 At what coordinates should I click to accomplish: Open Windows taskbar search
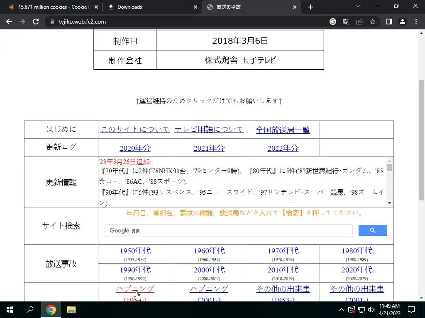[x=30, y=310]
